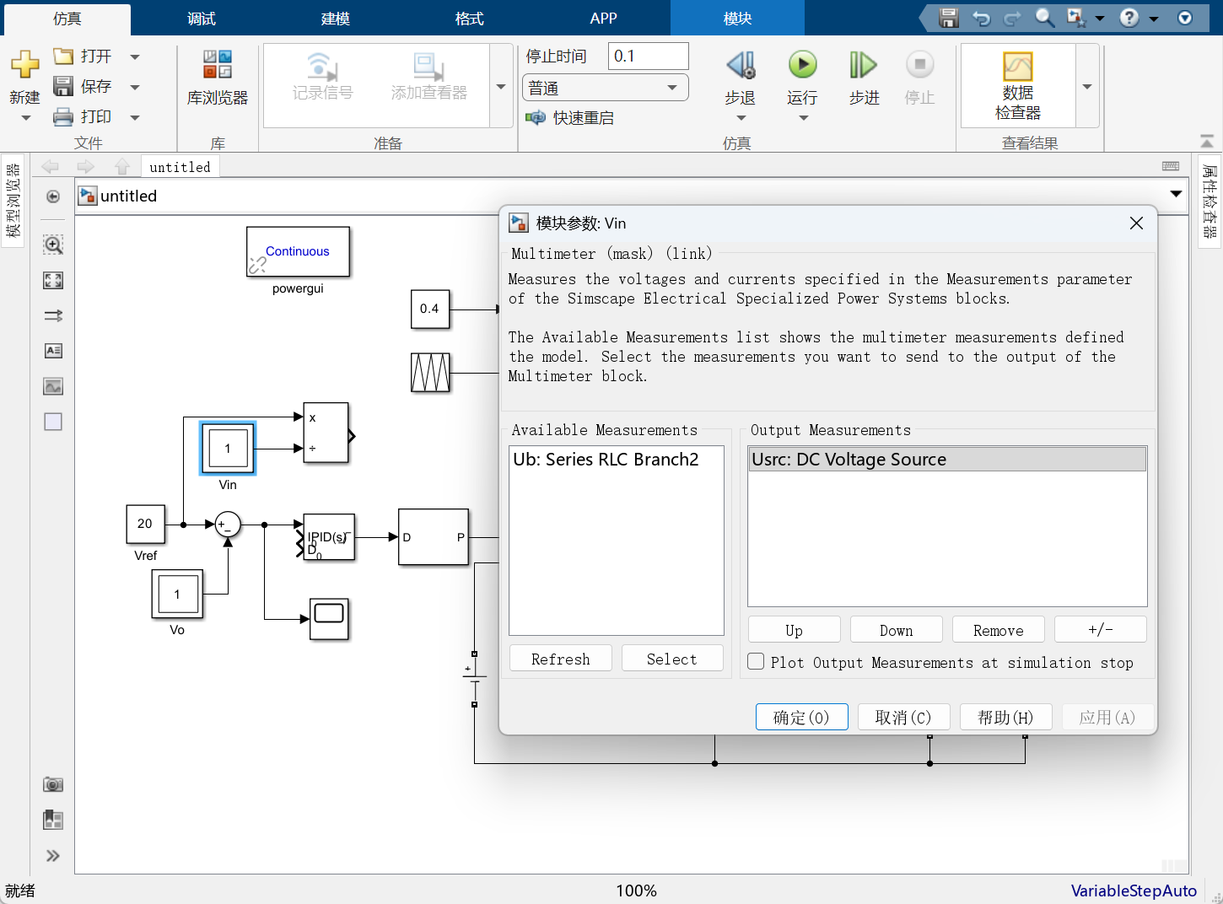Click the hide/show explorer bar round arrow icon
This screenshot has width=1223, height=904.
53,196
